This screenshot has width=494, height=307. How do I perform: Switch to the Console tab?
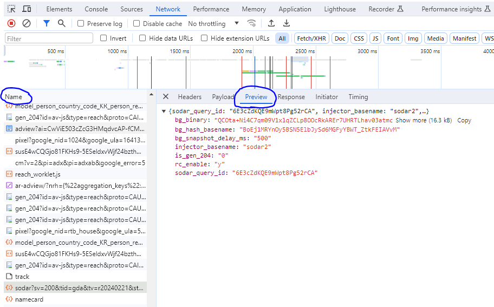point(96,9)
